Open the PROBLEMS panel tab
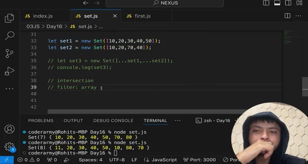Screen dimensions: 308x164 (x=41, y=120)
